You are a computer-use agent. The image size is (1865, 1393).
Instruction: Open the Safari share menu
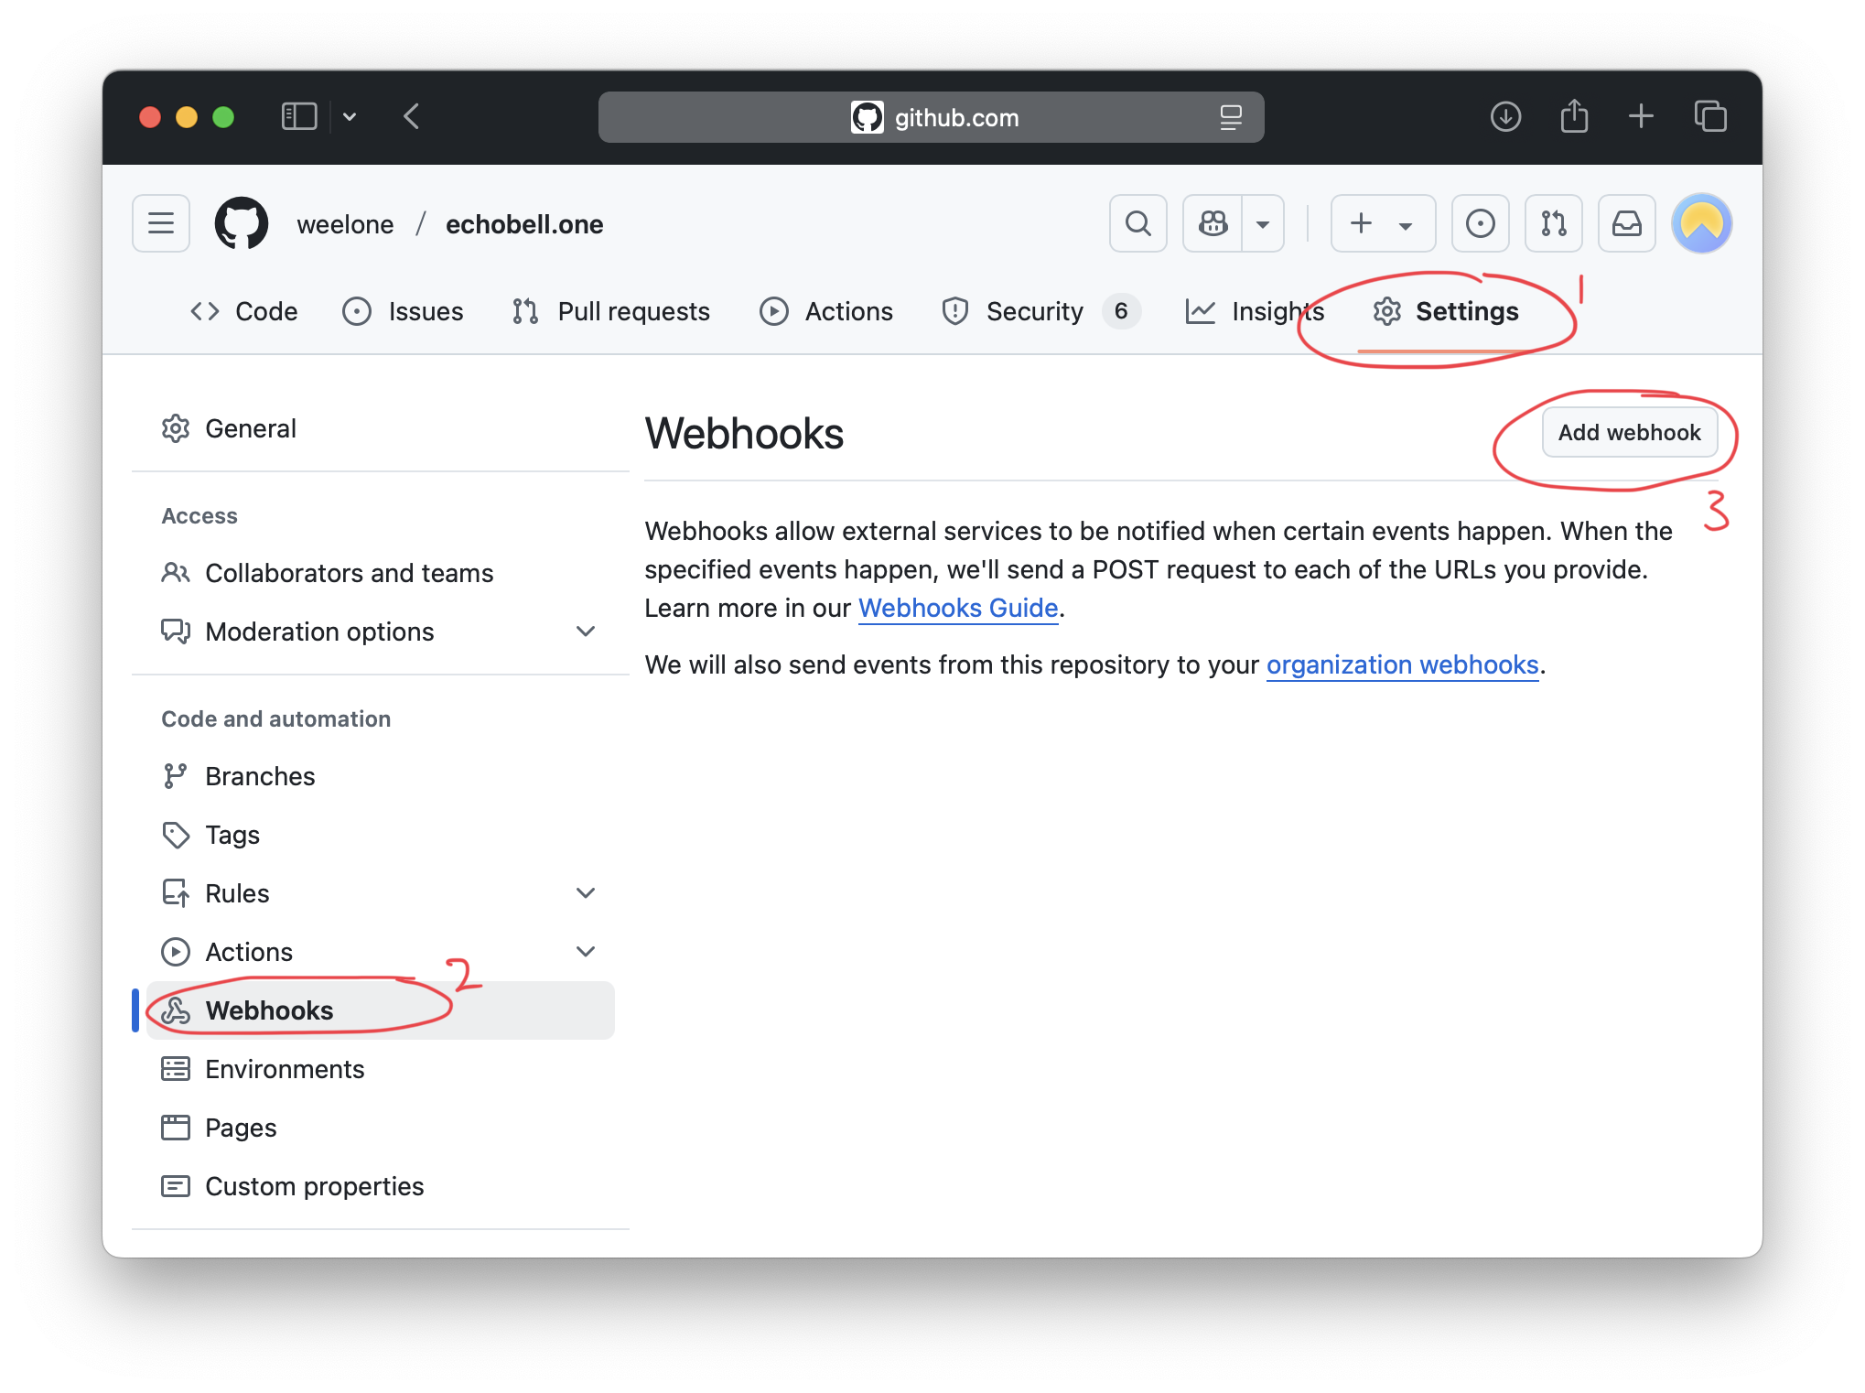(x=1574, y=116)
